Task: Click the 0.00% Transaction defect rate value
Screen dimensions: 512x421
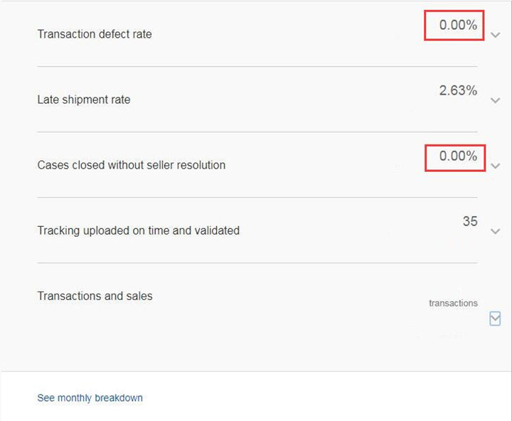Action: [x=458, y=25]
